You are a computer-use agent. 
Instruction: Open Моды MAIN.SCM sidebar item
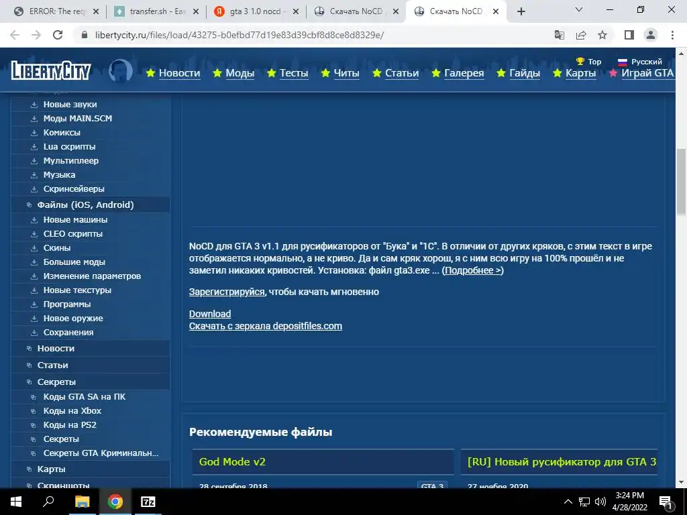tap(78, 118)
